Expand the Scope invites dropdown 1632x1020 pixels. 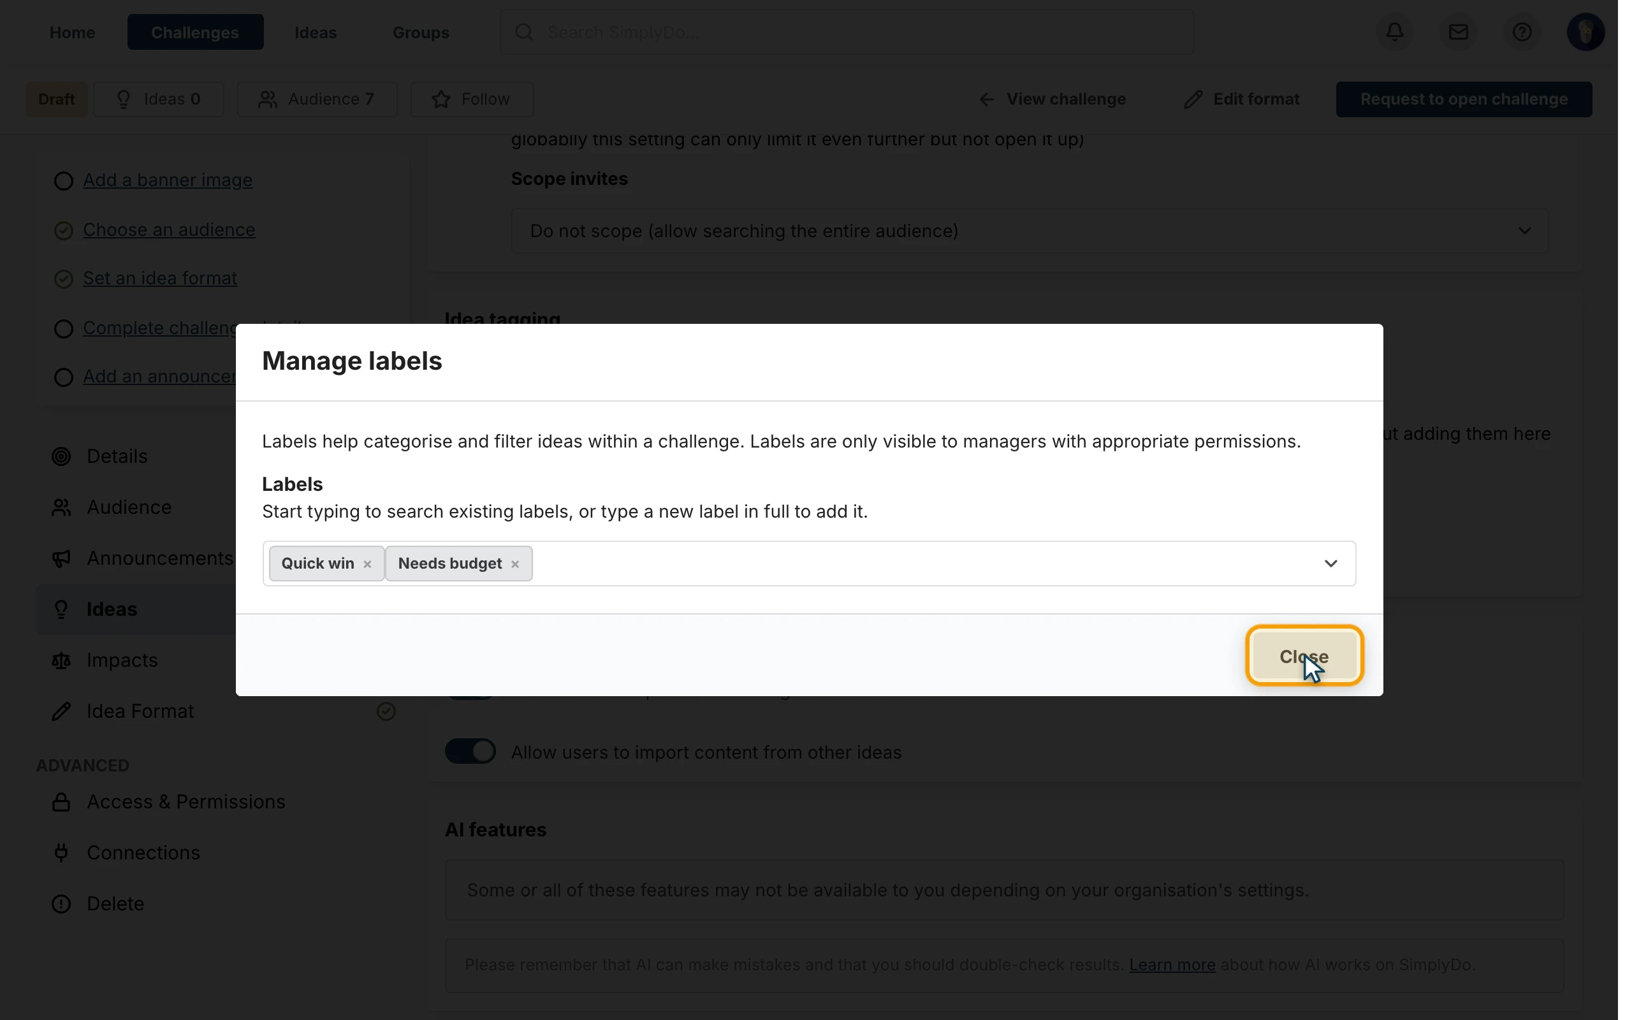[1029, 231]
